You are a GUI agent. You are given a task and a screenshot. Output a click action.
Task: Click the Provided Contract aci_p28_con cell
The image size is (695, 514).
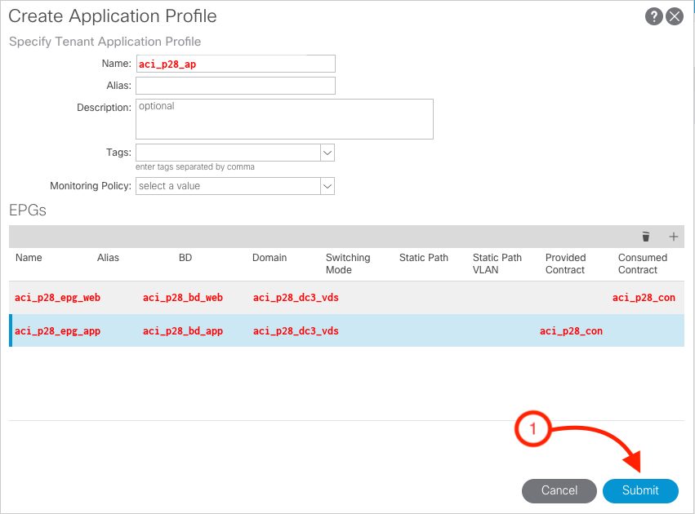(571, 331)
